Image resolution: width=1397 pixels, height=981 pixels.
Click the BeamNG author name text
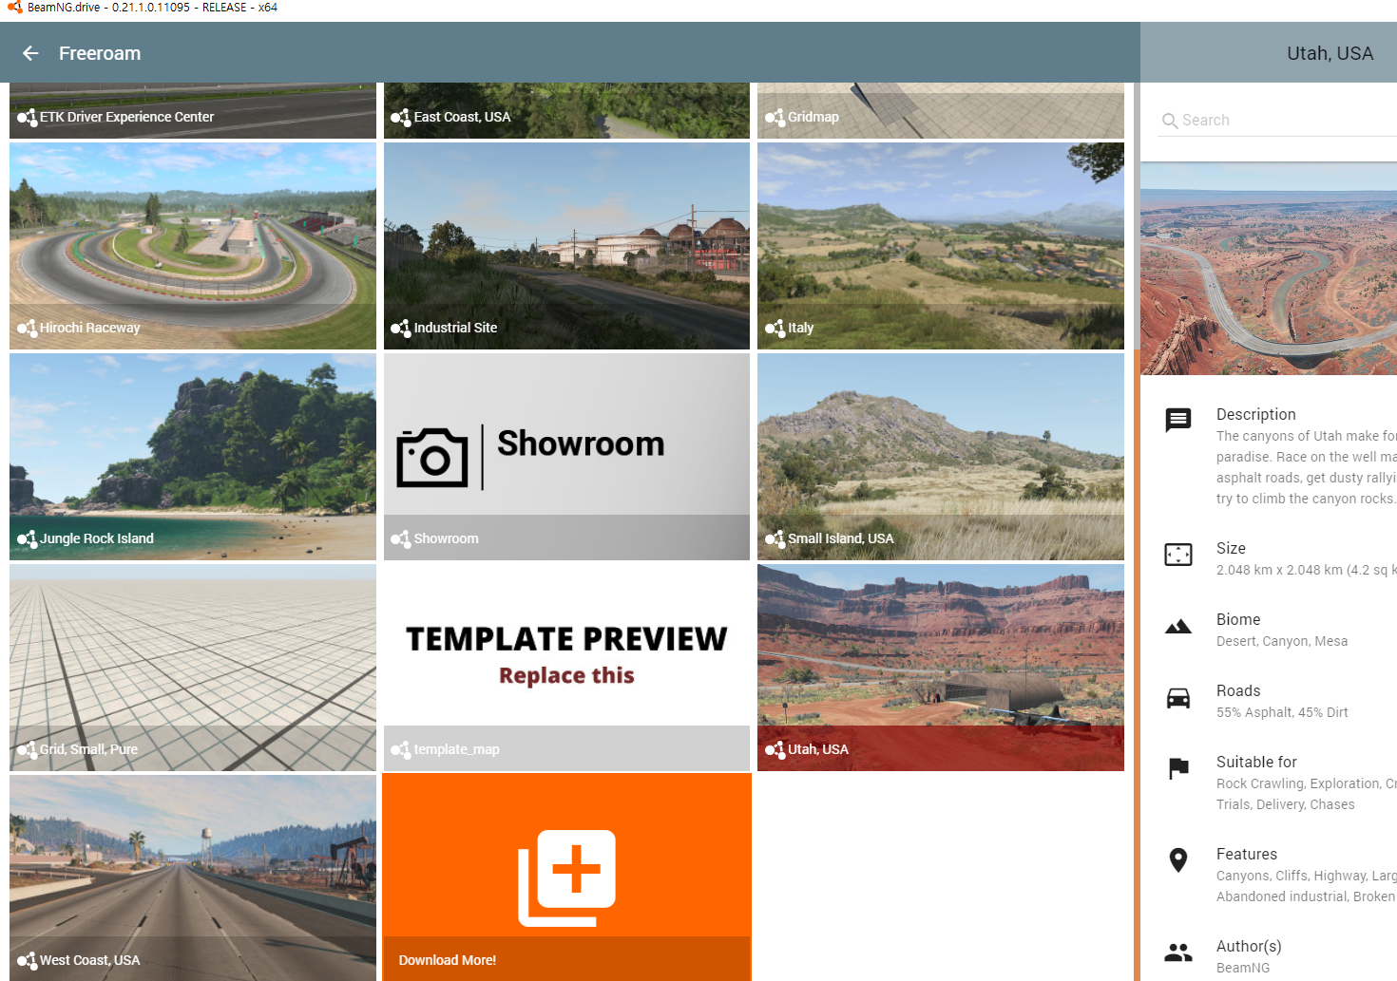click(1243, 968)
